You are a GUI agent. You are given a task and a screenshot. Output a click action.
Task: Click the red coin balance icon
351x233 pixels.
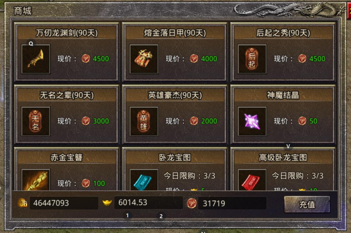192,203
